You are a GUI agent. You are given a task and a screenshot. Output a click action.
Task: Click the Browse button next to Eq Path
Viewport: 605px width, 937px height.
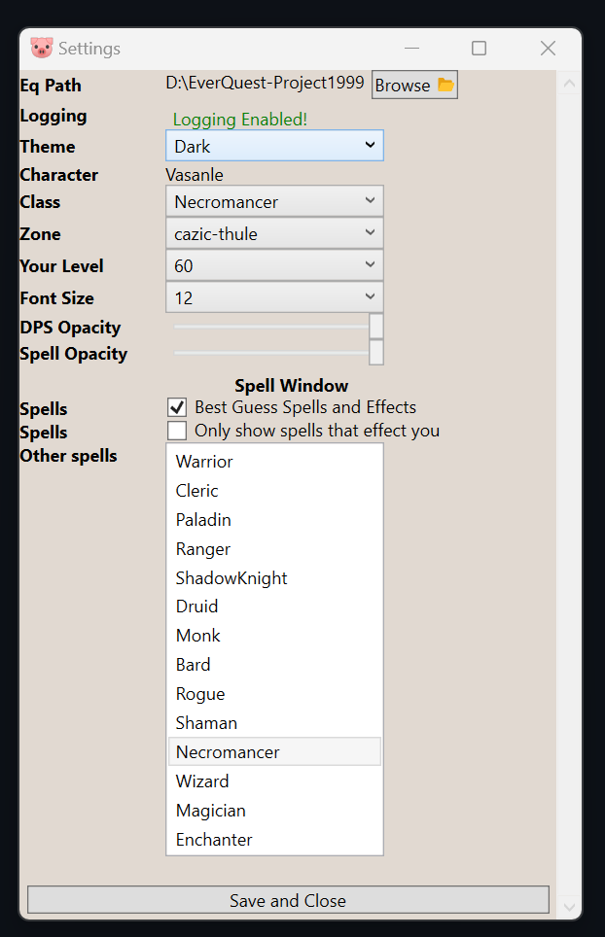point(414,85)
